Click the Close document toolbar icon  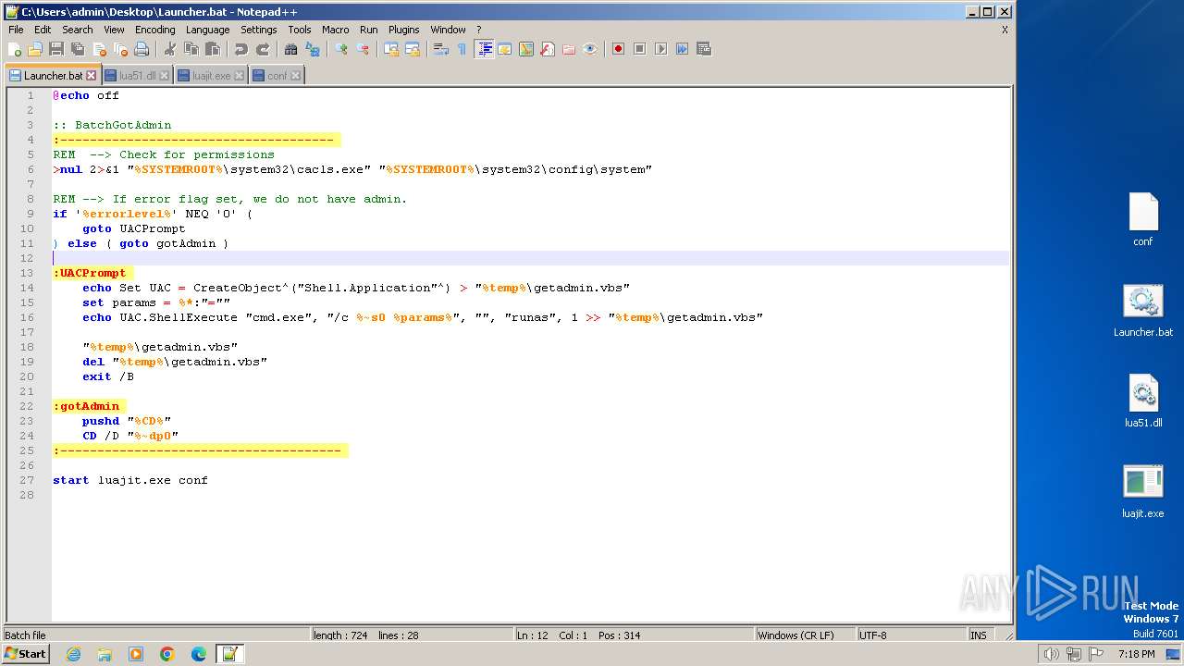(x=99, y=49)
